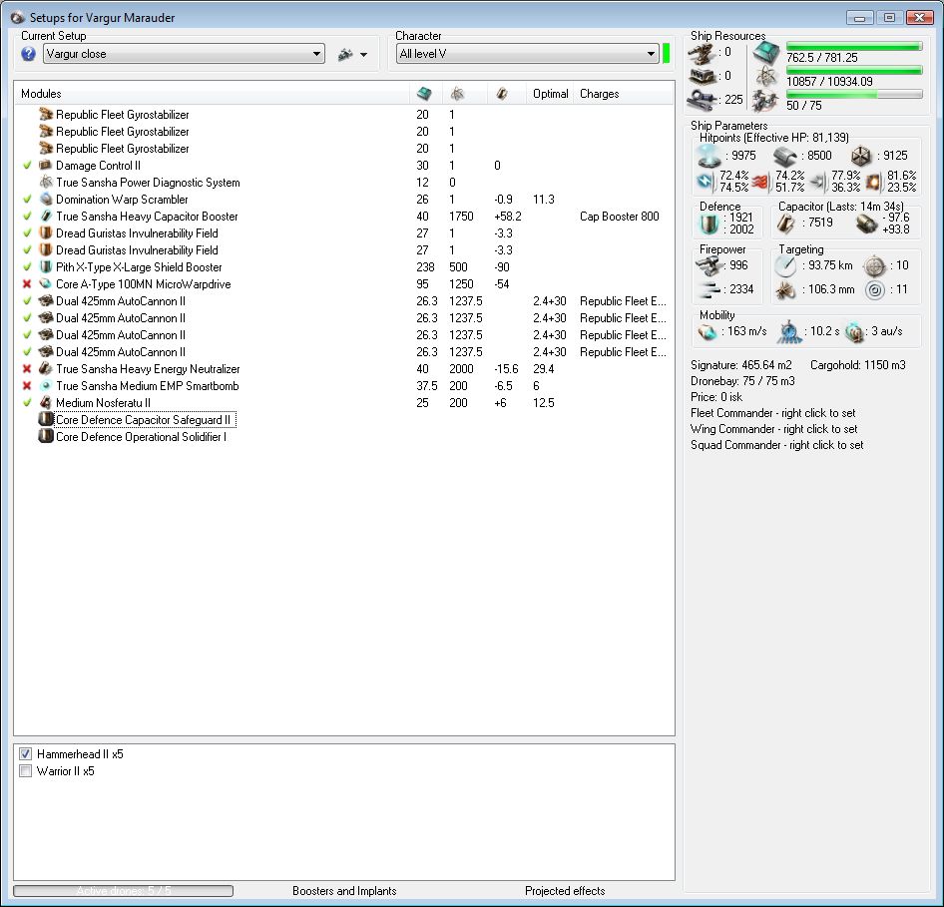
Task: Click calibration icon showing 225
Action: [702, 100]
